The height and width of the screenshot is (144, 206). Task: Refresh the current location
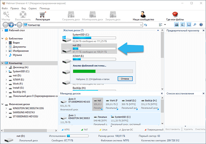pos(146,25)
